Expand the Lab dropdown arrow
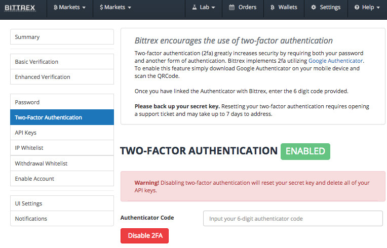387x248 pixels. click(x=213, y=8)
